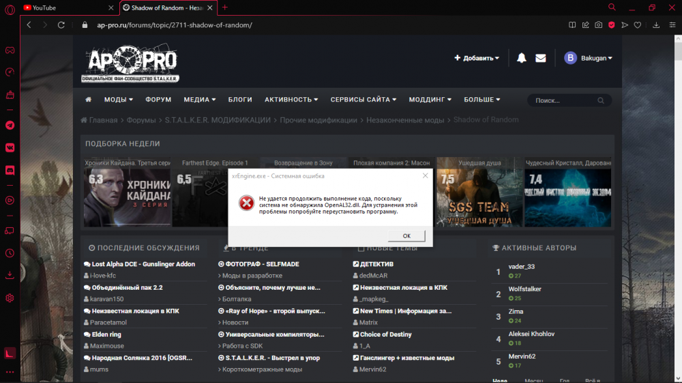Viewport: 682px width, 383px height.
Task: Expand the АКТИВНОСТЬ dropdown menu
Action: coord(291,99)
